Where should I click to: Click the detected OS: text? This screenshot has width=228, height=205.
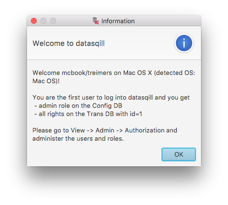click(x=174, y=73)
